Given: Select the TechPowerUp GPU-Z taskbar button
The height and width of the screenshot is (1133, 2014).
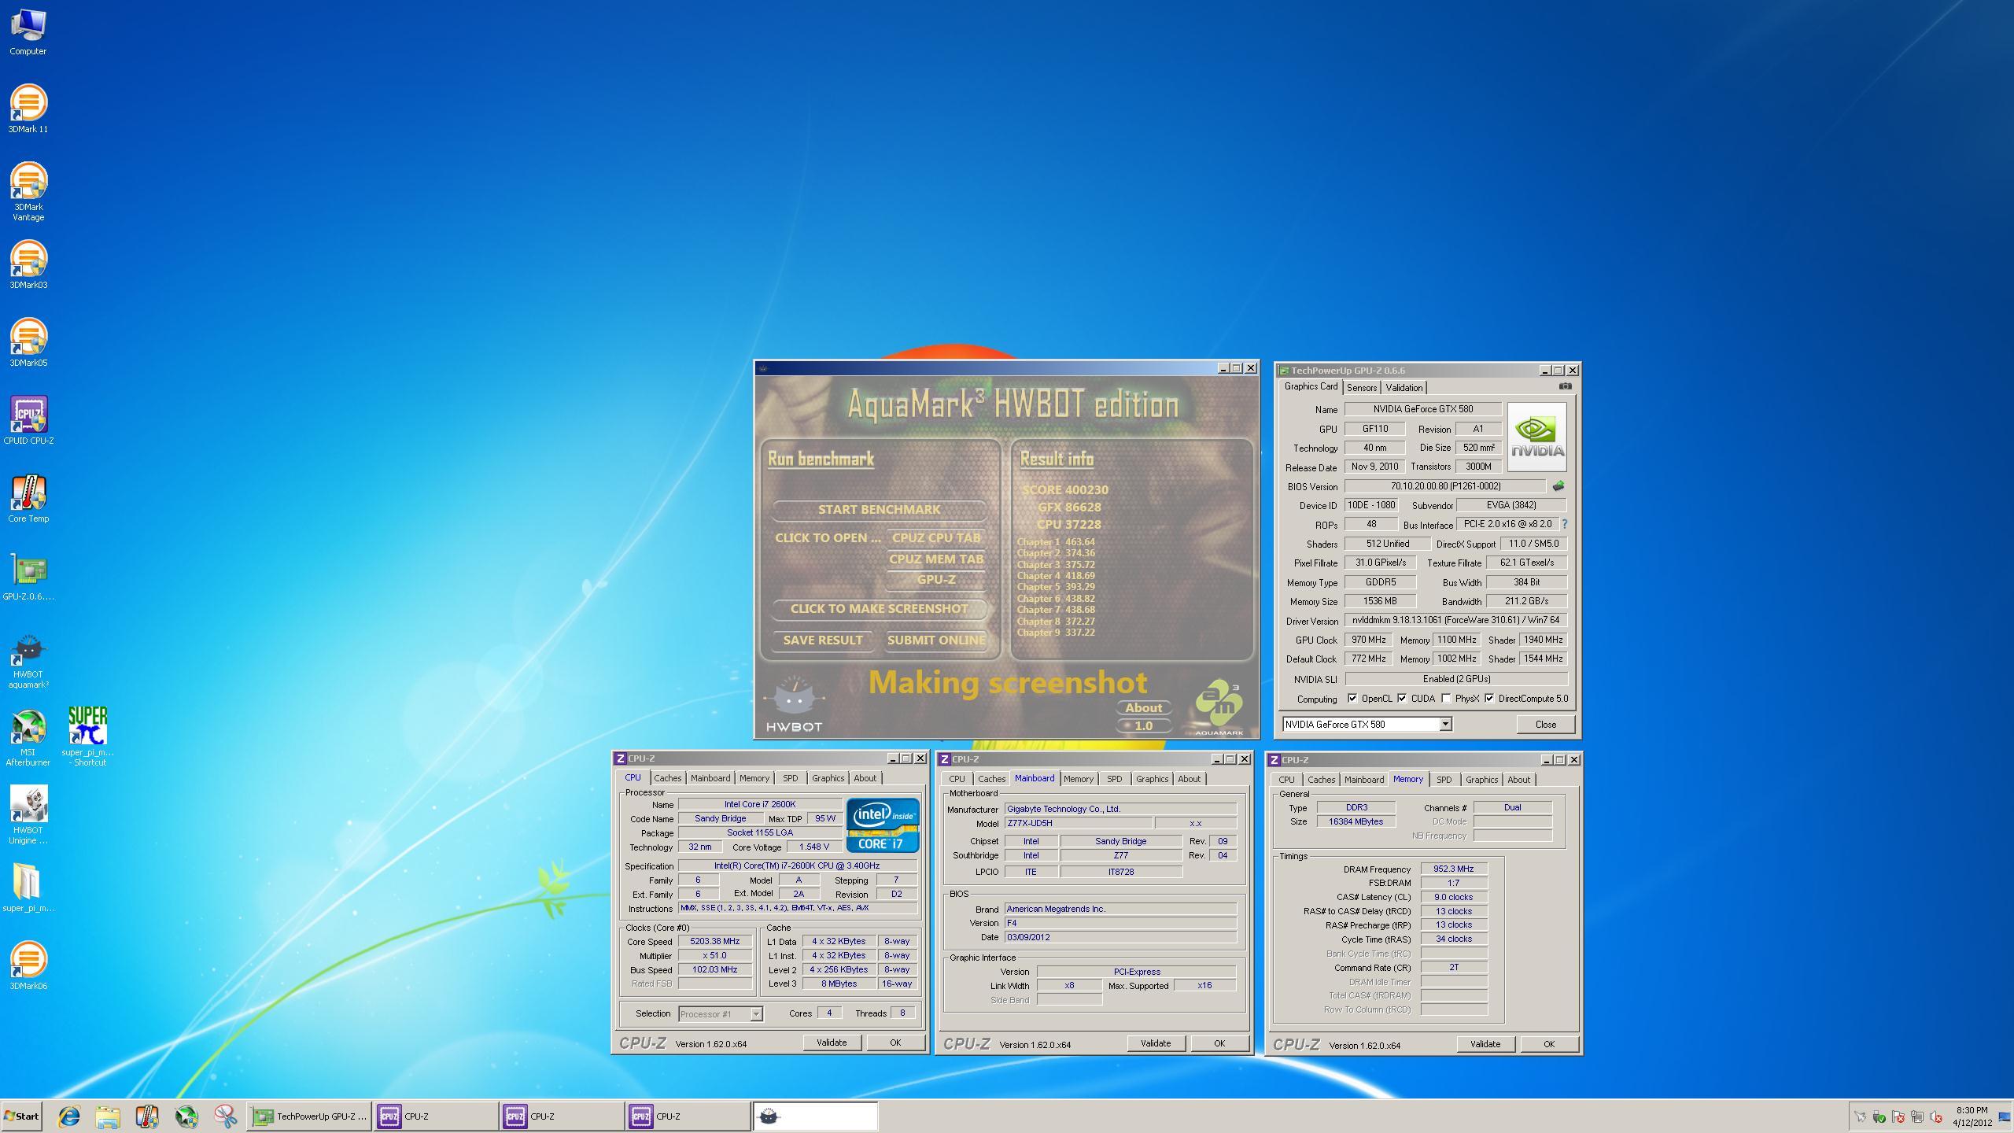Looking at the screenshot, I should 310,1116.
